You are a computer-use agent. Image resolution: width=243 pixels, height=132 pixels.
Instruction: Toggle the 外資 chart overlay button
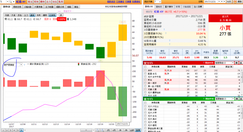(x=13, y=15)
